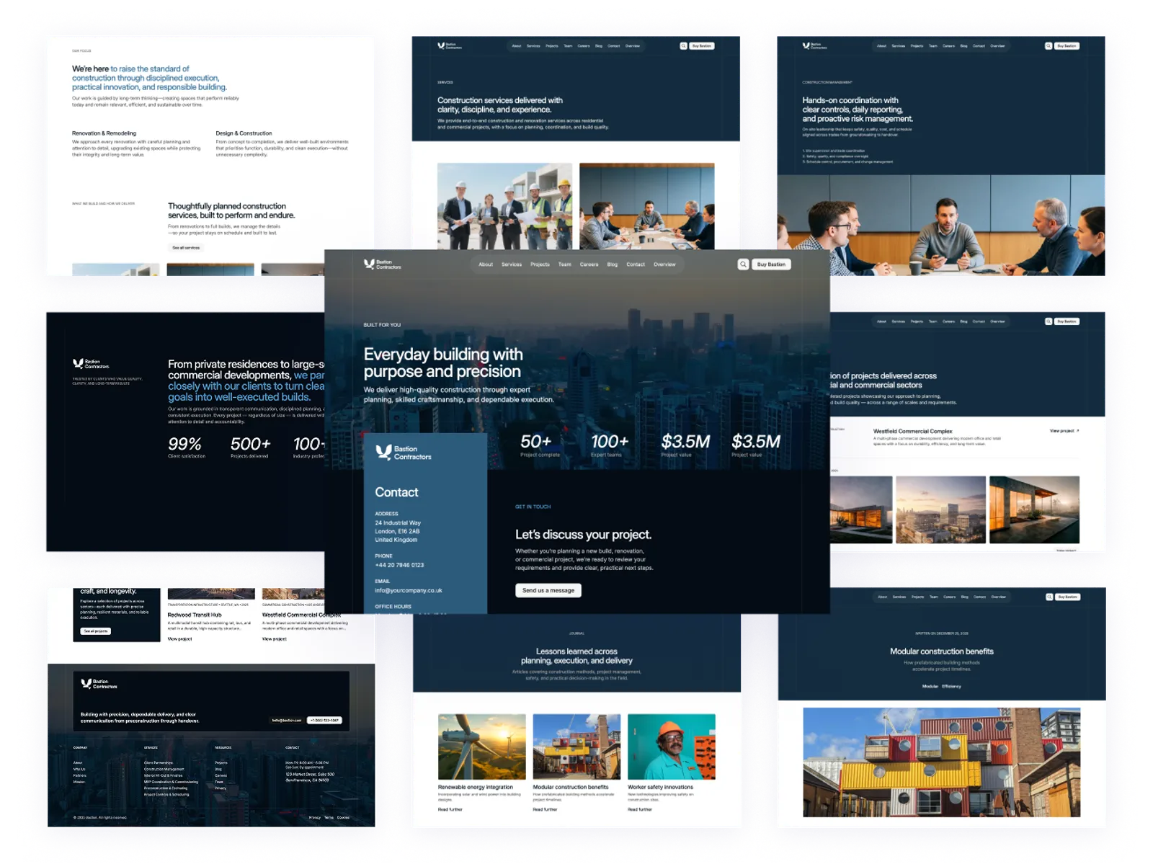Click the Buy Bastion button in center navbar
The width and height of the screenshot is (1153, 864).
771,264
